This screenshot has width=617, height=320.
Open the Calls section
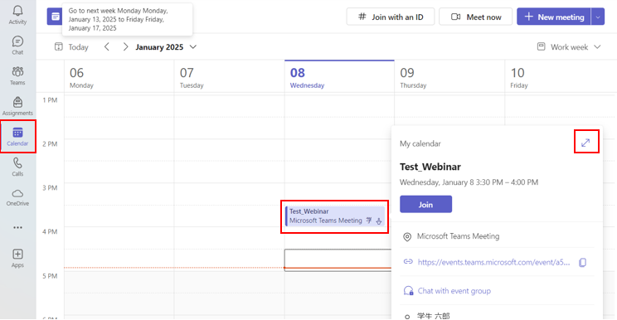coord(17,167)
